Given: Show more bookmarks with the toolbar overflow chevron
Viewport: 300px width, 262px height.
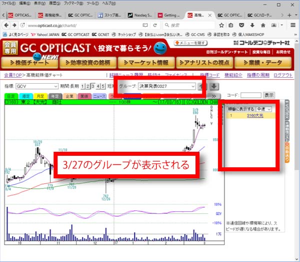Looking at the screenshot, I should point(295,35).
